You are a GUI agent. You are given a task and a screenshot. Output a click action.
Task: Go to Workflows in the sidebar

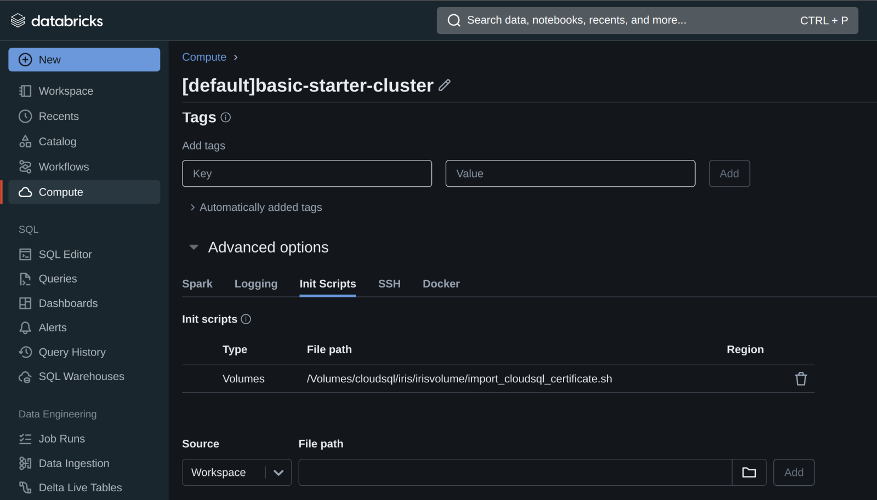[64, 167]
